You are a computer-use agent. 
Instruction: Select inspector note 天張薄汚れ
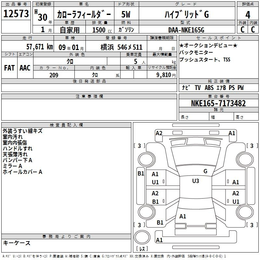(x=15, y=154)
